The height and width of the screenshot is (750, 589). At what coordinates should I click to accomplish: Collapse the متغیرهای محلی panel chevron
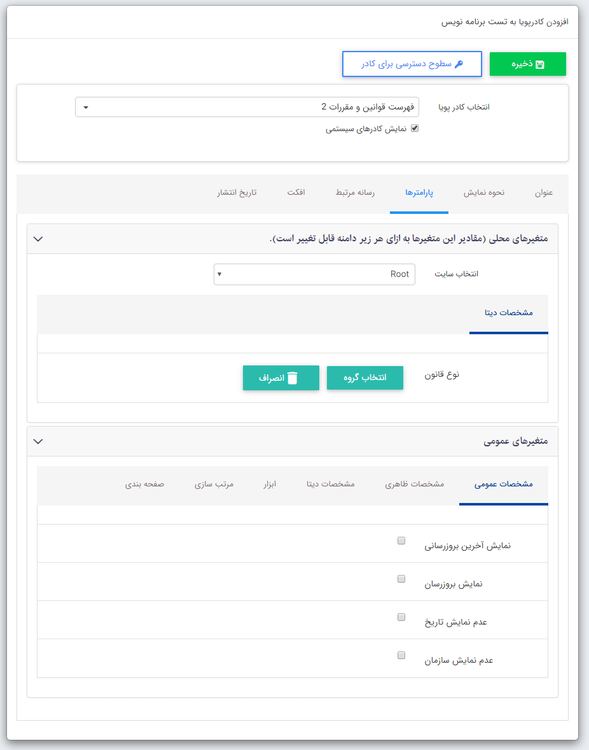38,239
